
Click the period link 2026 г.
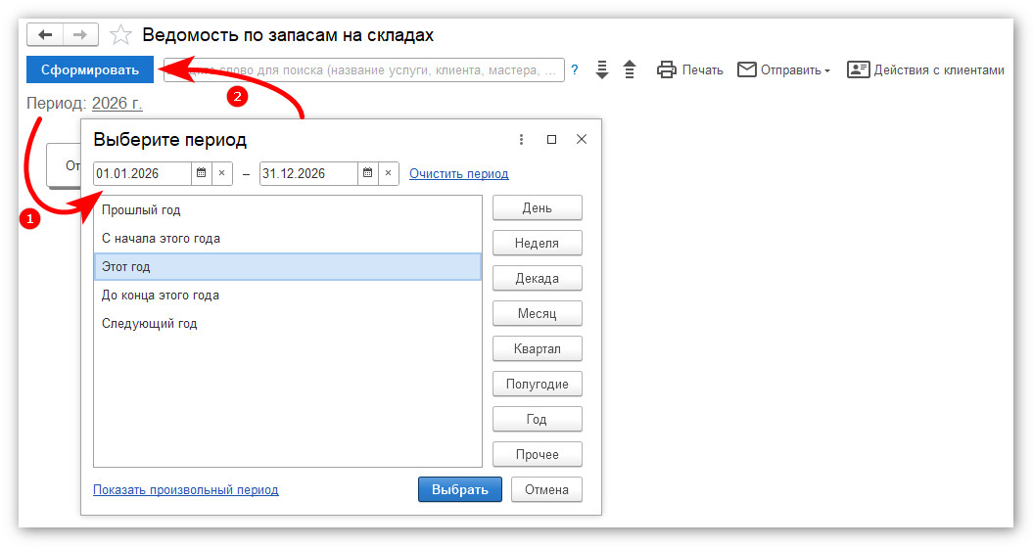tap(117, 104)
